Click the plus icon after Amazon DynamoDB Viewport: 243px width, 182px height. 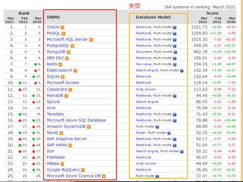click(x=89, y=127)
